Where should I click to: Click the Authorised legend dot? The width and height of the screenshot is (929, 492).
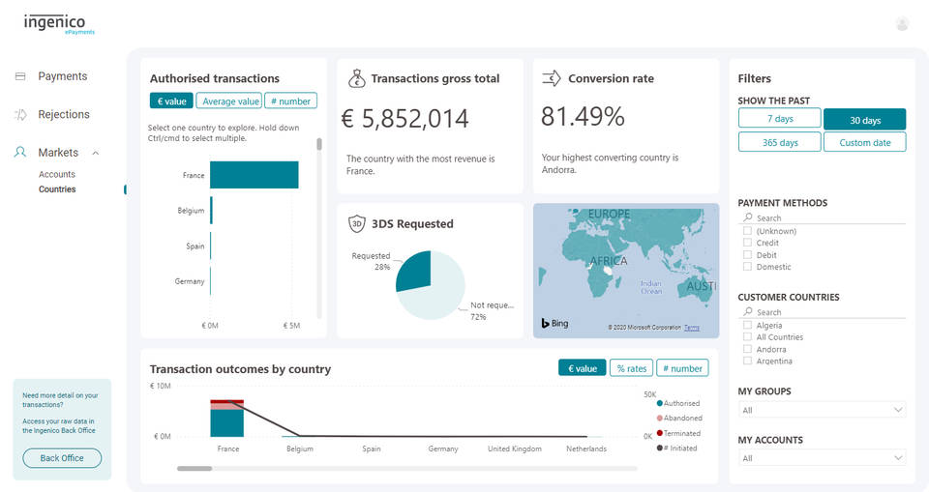coord(659,403)
